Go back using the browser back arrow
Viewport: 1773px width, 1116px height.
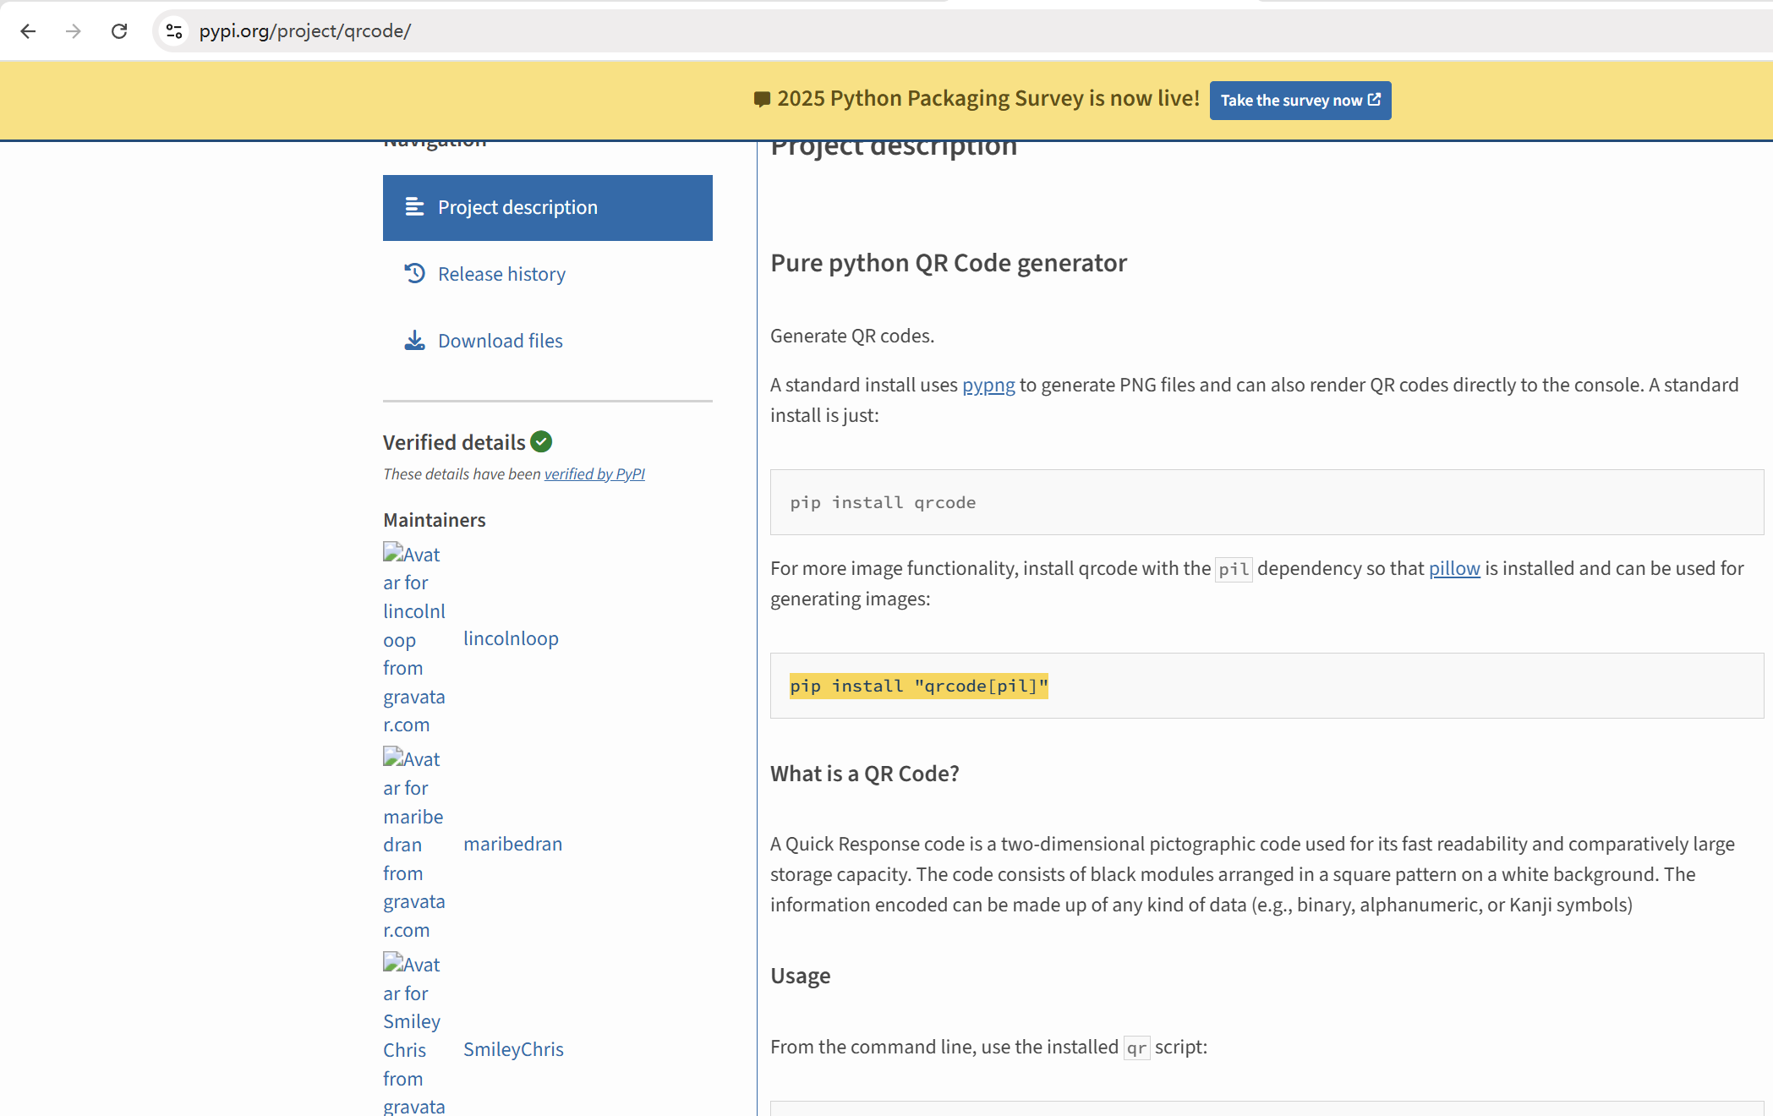coord(28,31)
